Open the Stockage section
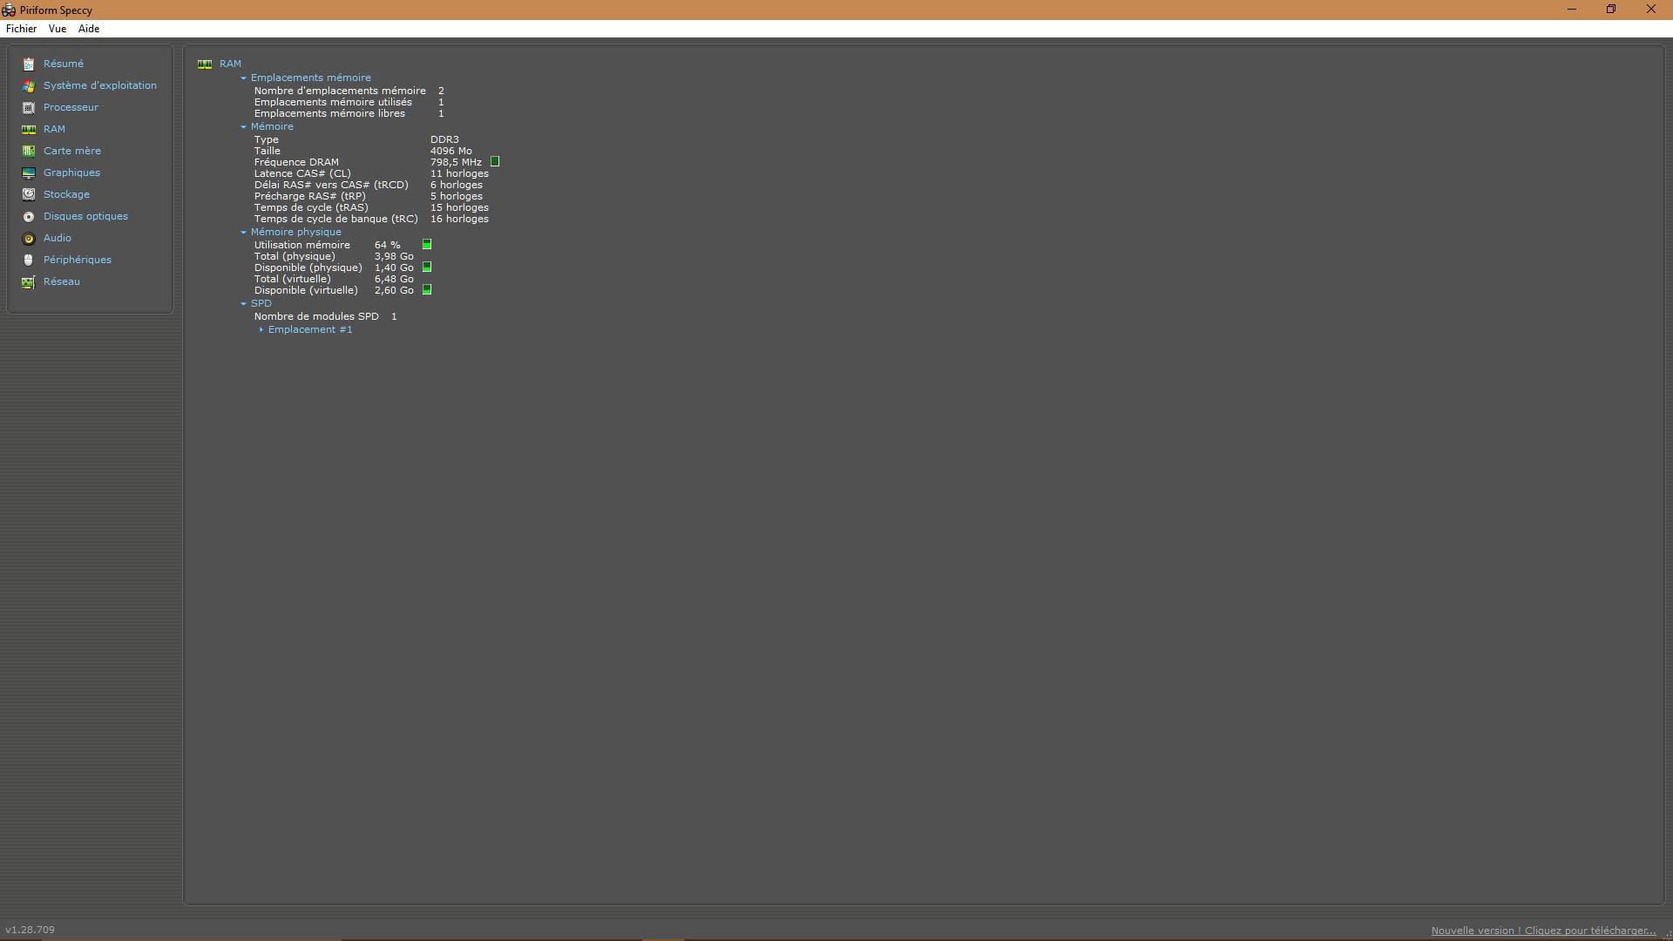The height and width of the screenshot is (941, 1673). (66, 194)
